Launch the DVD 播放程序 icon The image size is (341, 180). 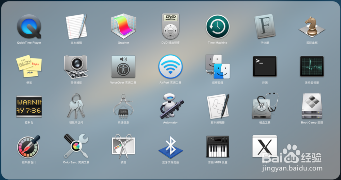(170, 26)
